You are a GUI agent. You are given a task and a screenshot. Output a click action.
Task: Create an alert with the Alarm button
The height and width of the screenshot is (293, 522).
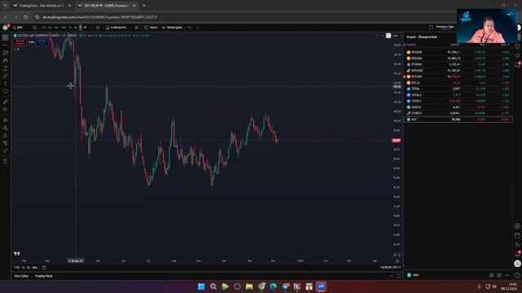pos(151,28)
